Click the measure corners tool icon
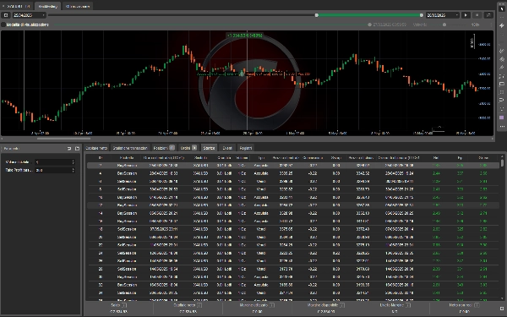Image resolution: width=507 pixels, height=317 pixels. (x=502, y=76)
